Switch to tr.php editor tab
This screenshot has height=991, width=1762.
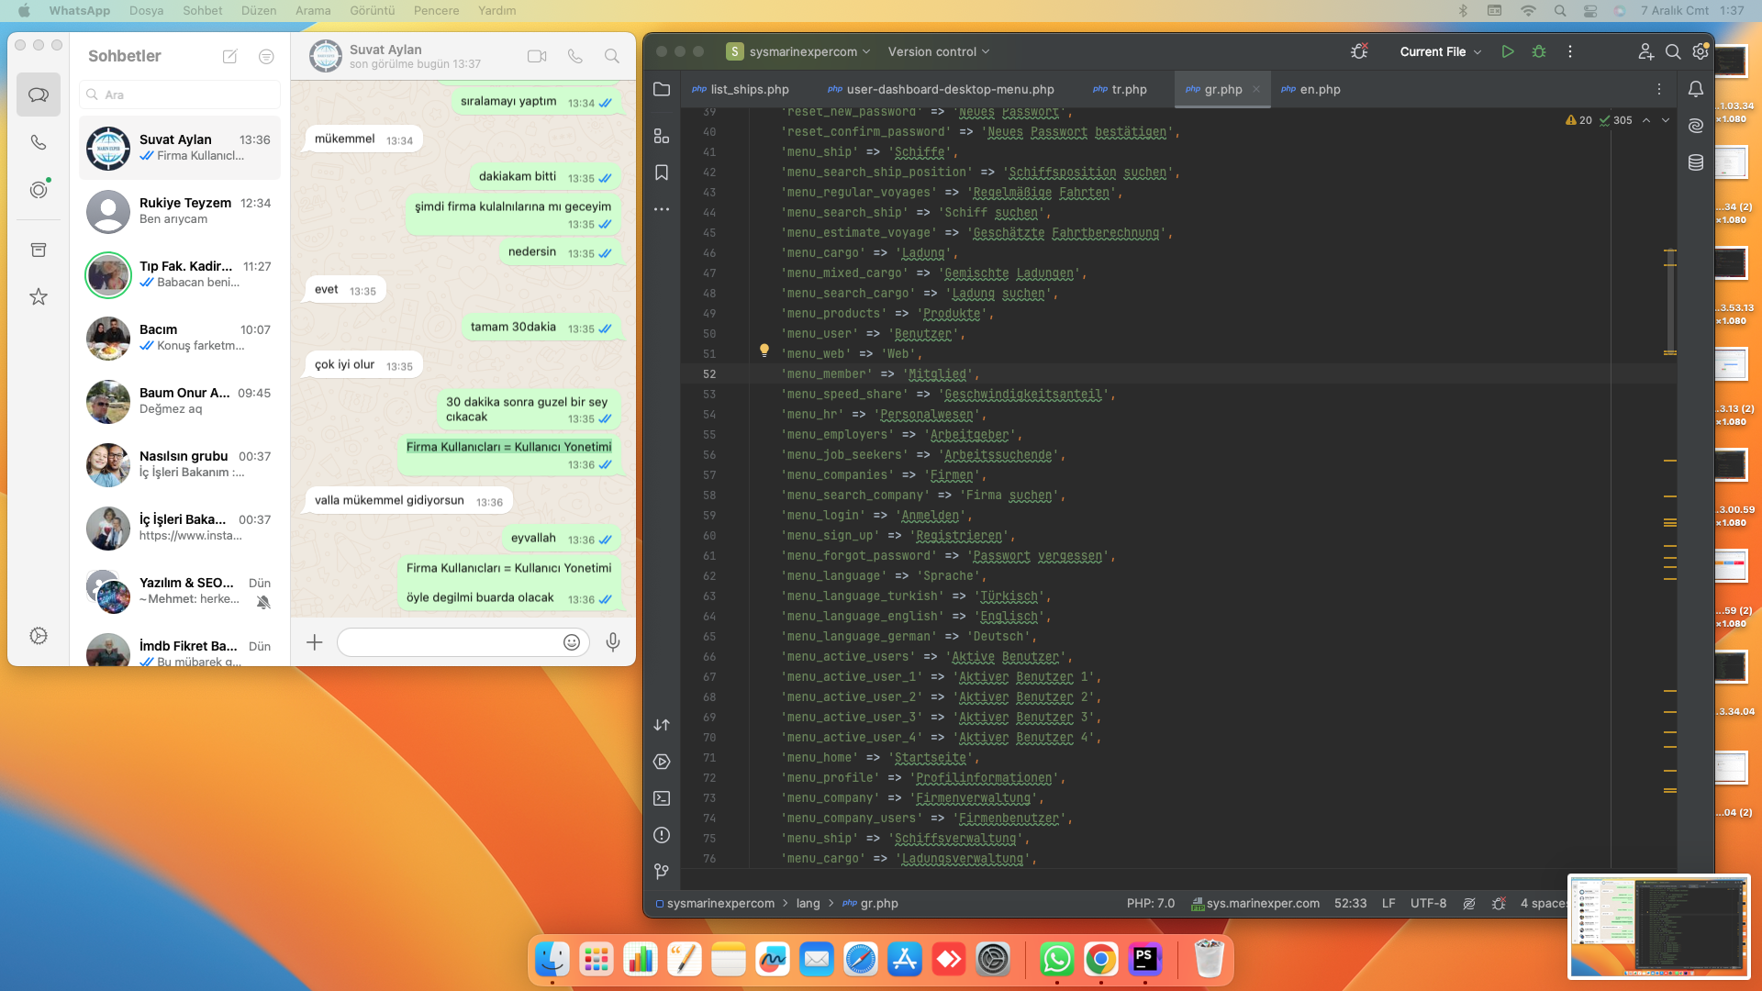click(1120, 89)
